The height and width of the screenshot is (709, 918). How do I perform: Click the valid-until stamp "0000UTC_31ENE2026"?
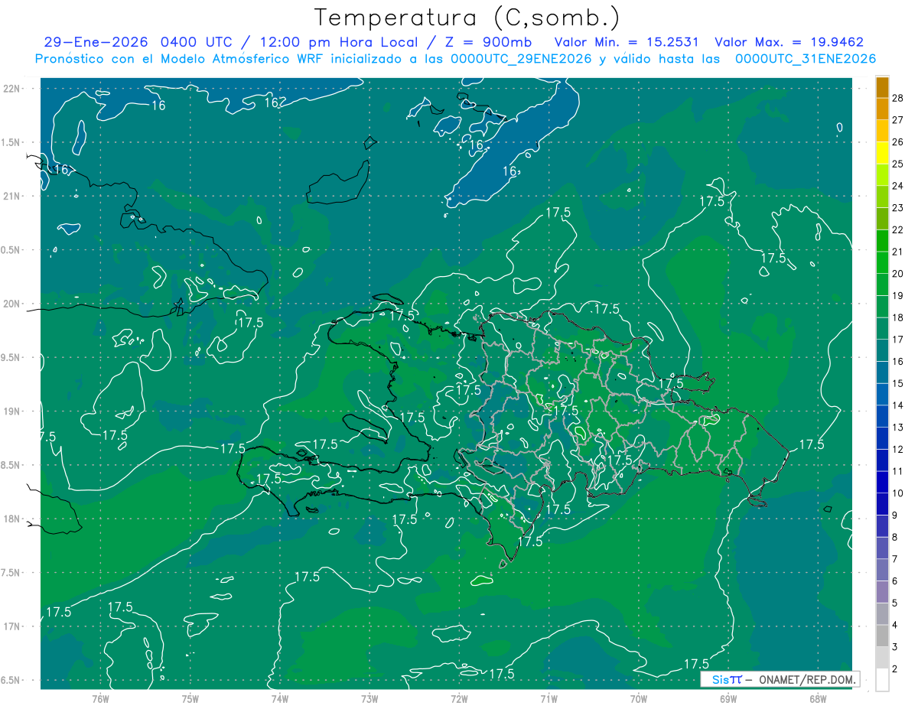[805, 59]
